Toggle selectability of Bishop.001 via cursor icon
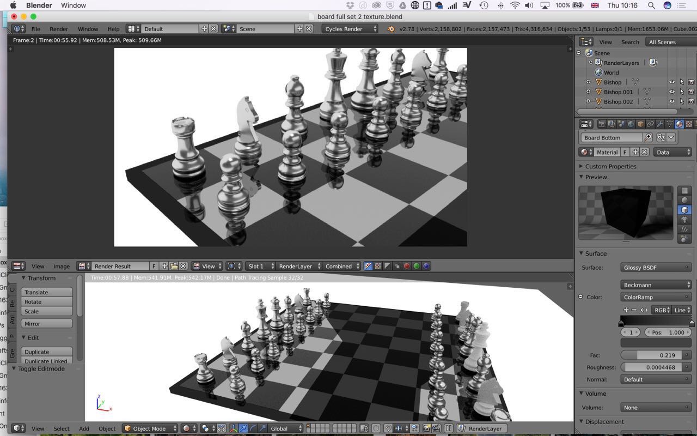697x436 pixels. click(x=681, y=92)
